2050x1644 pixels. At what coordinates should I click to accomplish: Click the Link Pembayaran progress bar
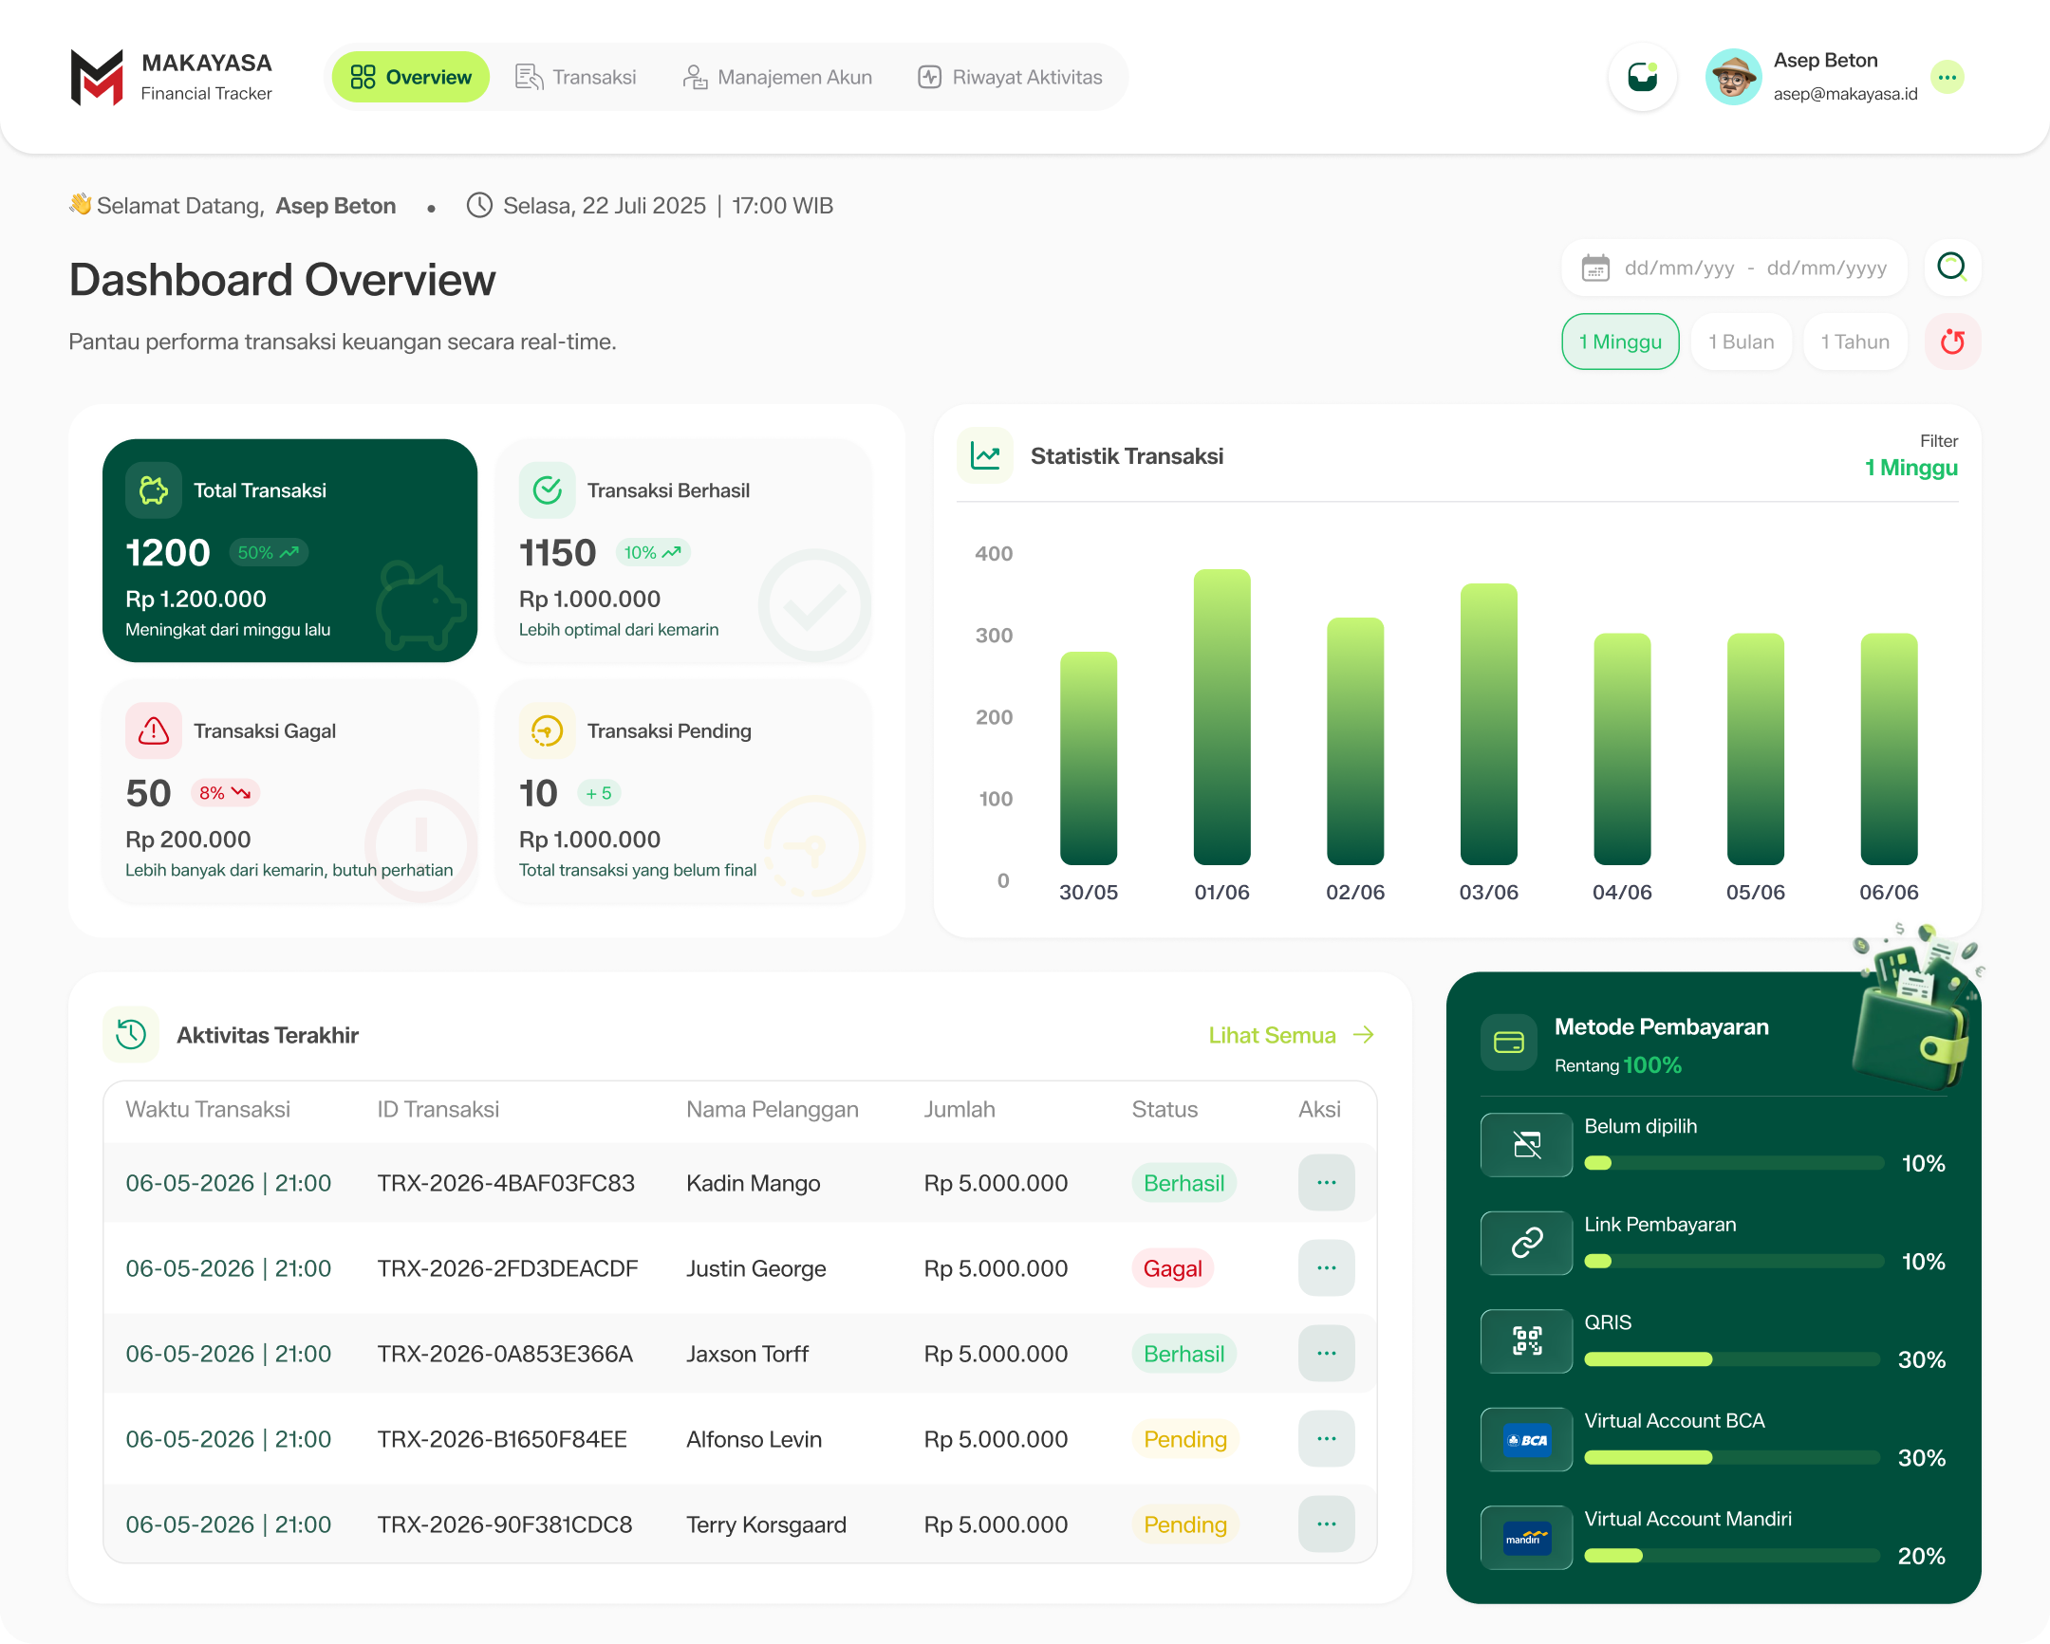(1734, 1261)
